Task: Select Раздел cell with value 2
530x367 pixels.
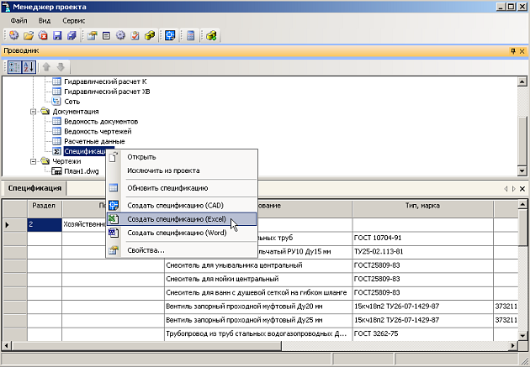Action: click(x=45, y=225)
